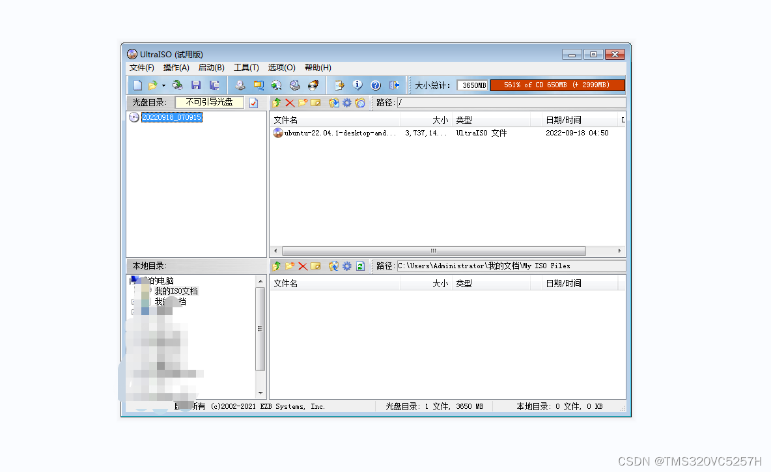The width and height of the screenshot is (771, 472).
Task: Select the 20220918_070915 disc tree node
Action: pos(172,117)
